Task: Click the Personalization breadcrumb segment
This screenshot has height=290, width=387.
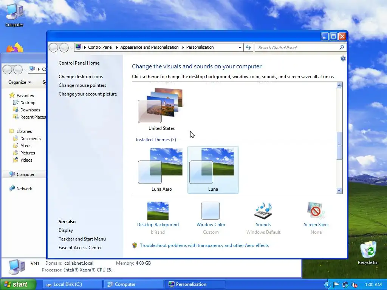Action: [x=200, y=47]
